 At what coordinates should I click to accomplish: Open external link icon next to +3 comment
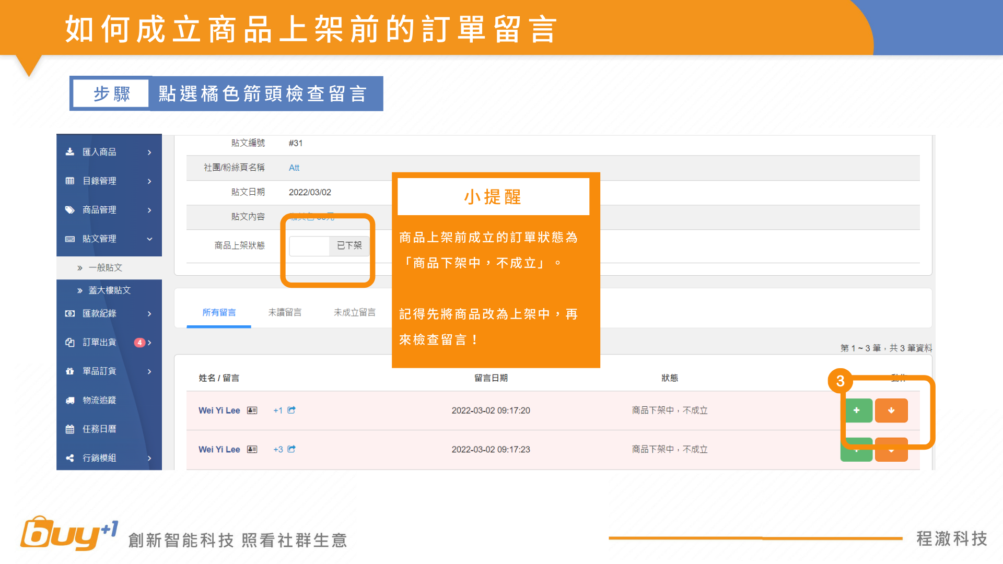291,449
